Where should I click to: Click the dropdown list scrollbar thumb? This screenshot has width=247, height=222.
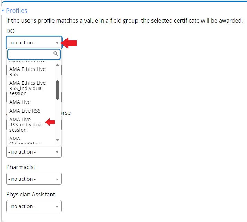57,90
